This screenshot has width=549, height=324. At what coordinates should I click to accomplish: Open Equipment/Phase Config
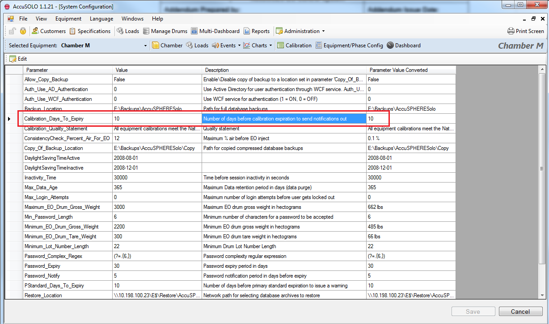coord(349,46)
